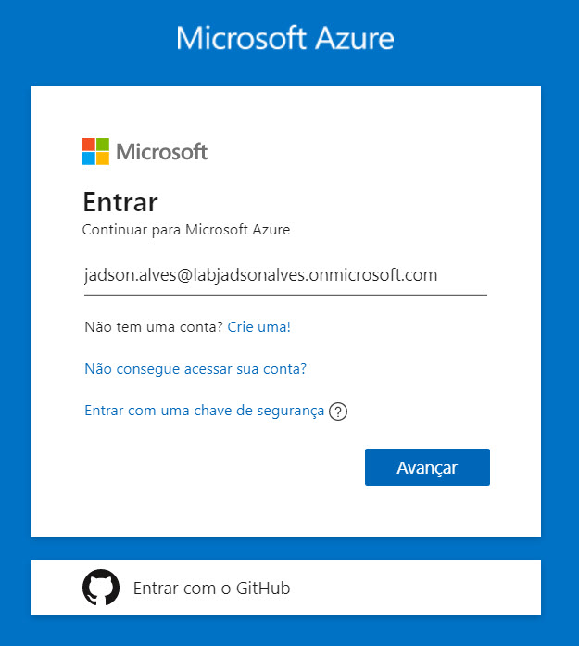Image resolution: width=579 pixels, height=646 pixels.
Task: Open the security key help question mark
Action: [x=338, y=412]
